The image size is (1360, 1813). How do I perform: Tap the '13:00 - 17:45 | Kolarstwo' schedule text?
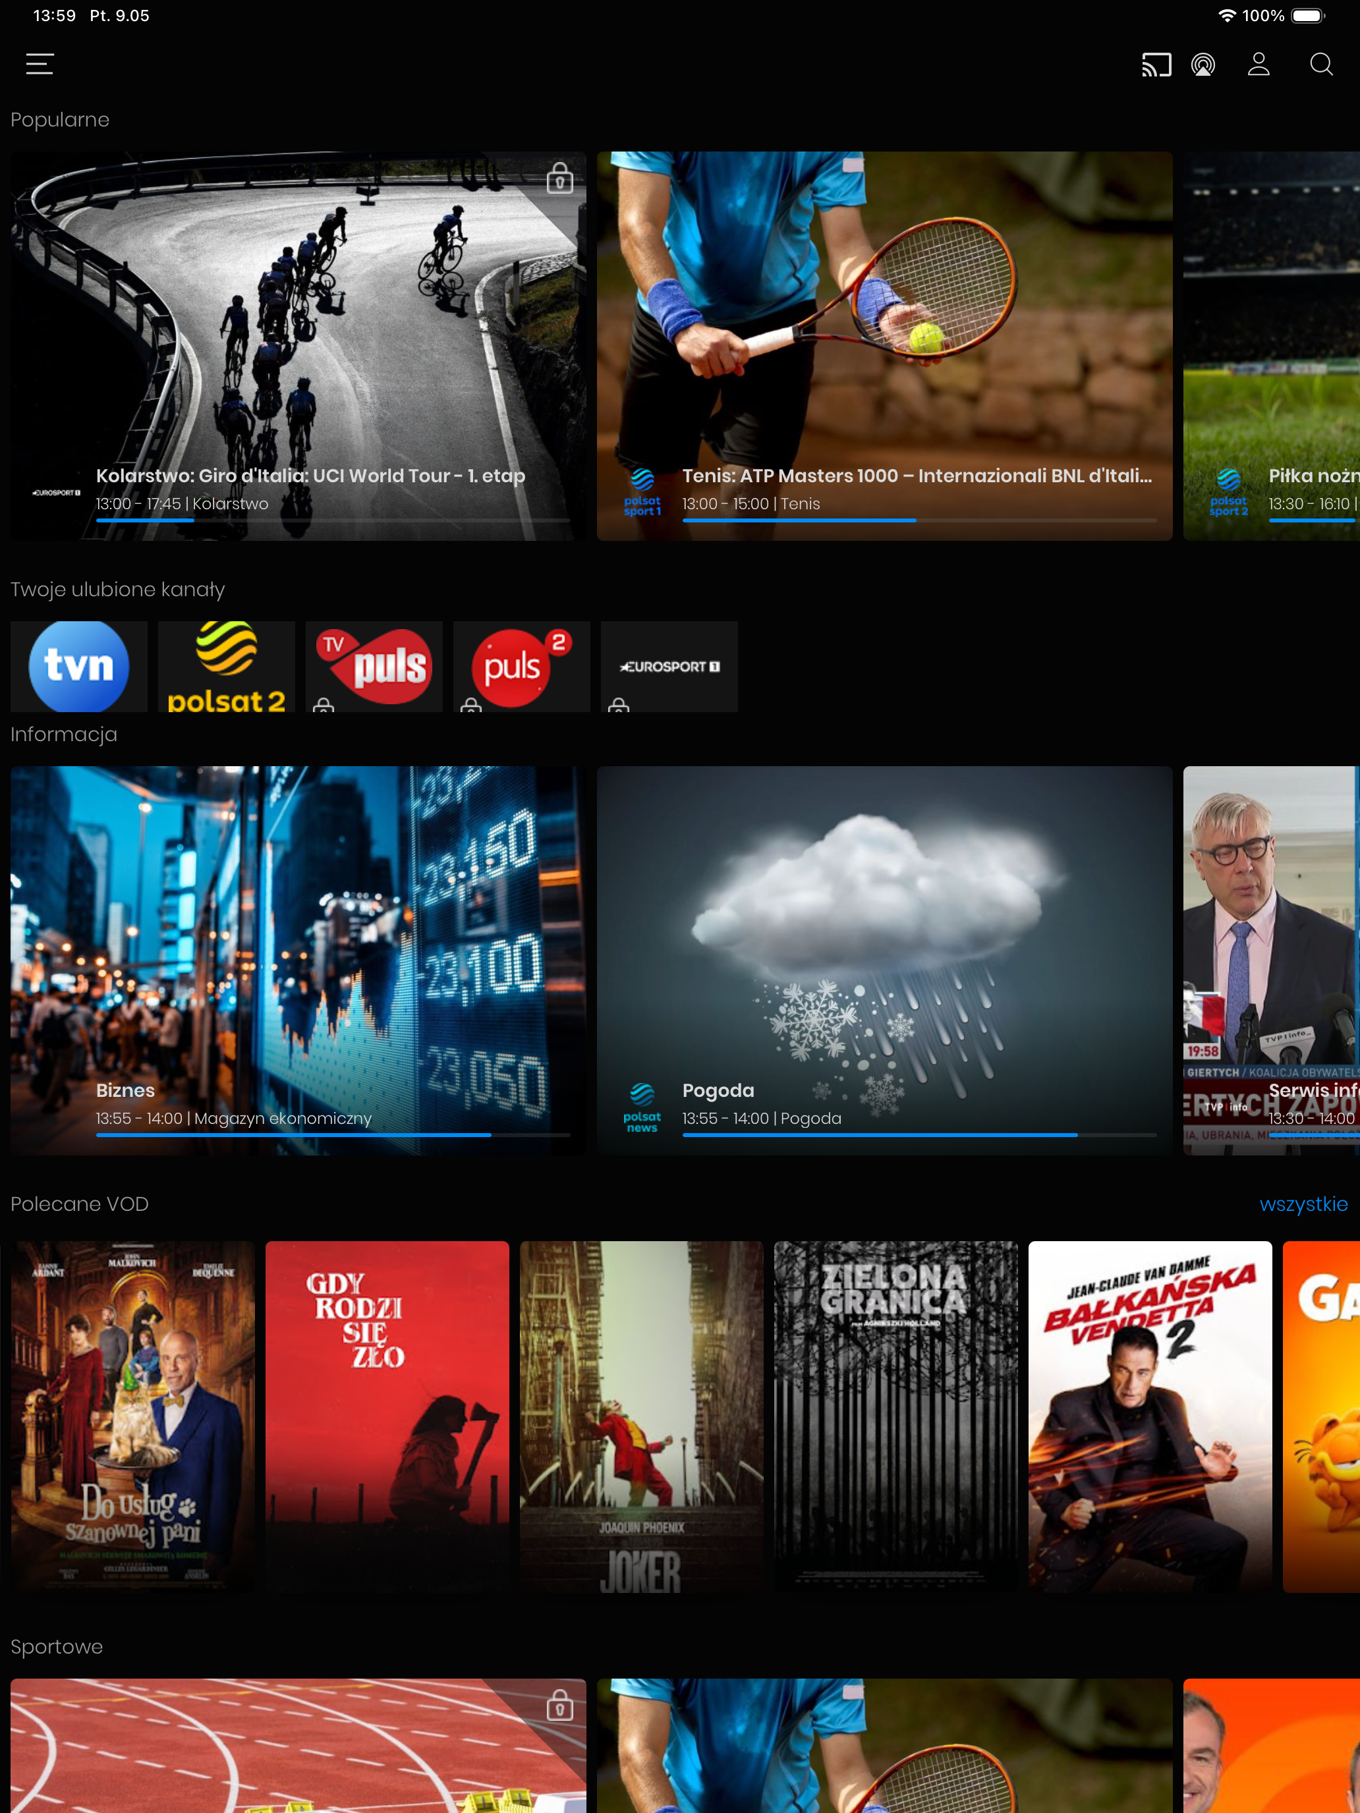182,503
